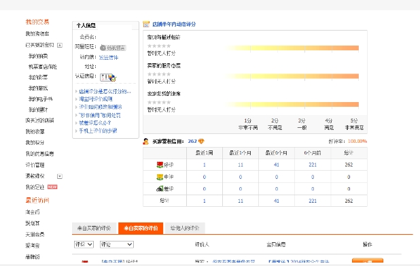Open the "炒作信用"如何处罚 help link
This screenshot has width=420, height=266.
(x=100, y=115)
